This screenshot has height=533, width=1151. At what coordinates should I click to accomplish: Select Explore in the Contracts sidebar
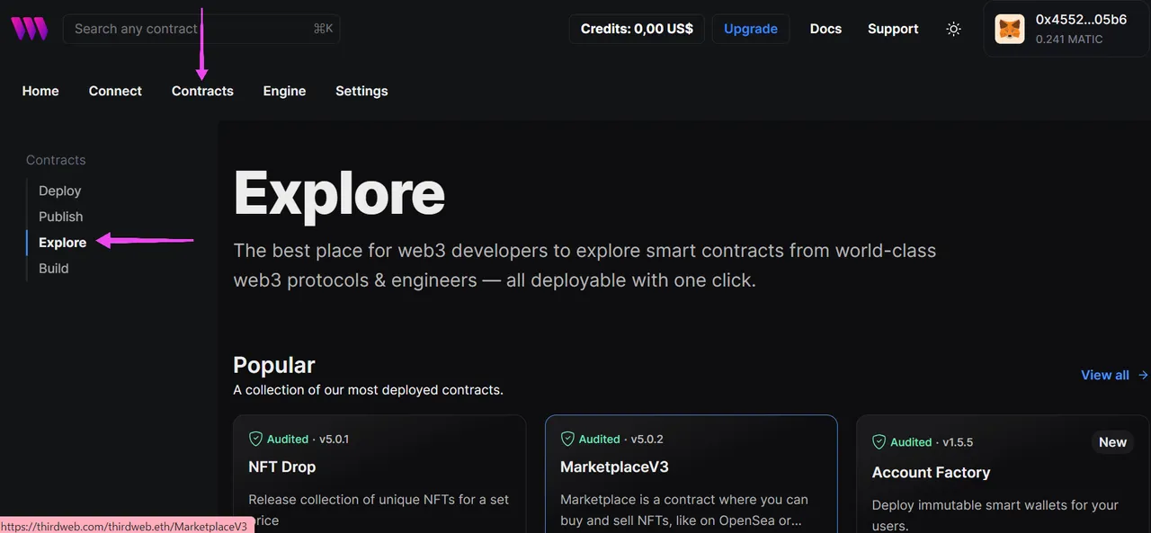[63, 243]
